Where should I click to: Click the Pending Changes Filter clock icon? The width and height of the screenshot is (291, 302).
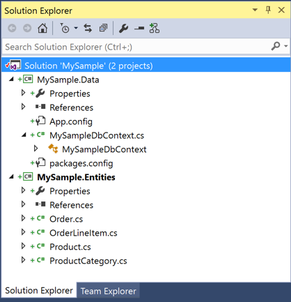pyautogui.click(x=65, y=29)
